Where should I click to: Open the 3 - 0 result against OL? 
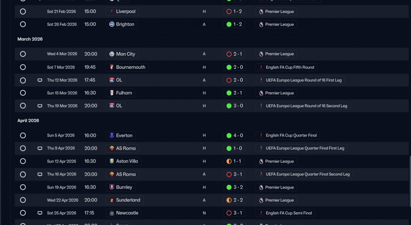234,106
